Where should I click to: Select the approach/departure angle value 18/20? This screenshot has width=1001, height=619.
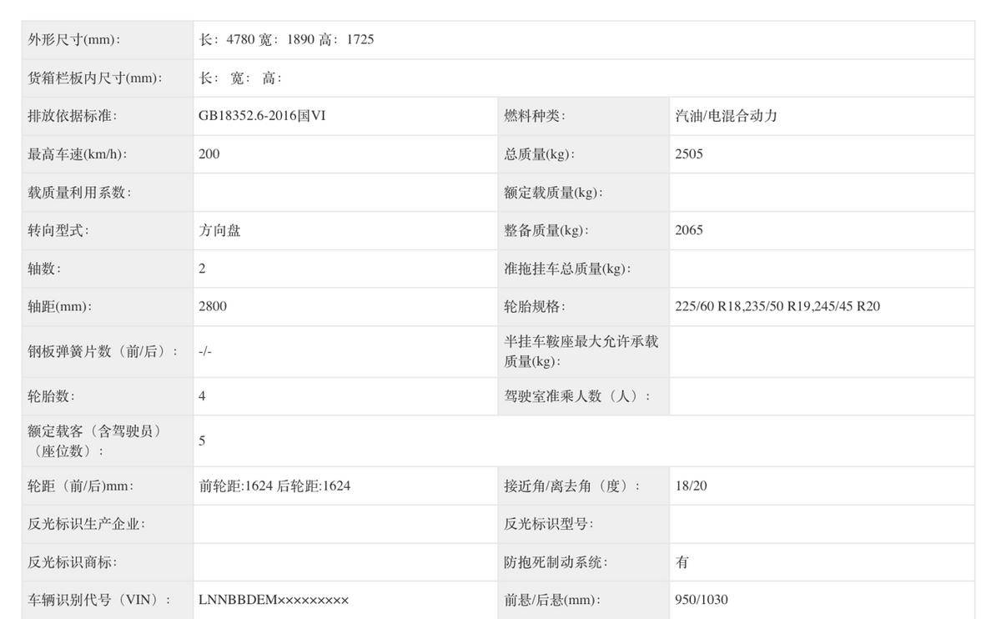[x=691, y=486]
